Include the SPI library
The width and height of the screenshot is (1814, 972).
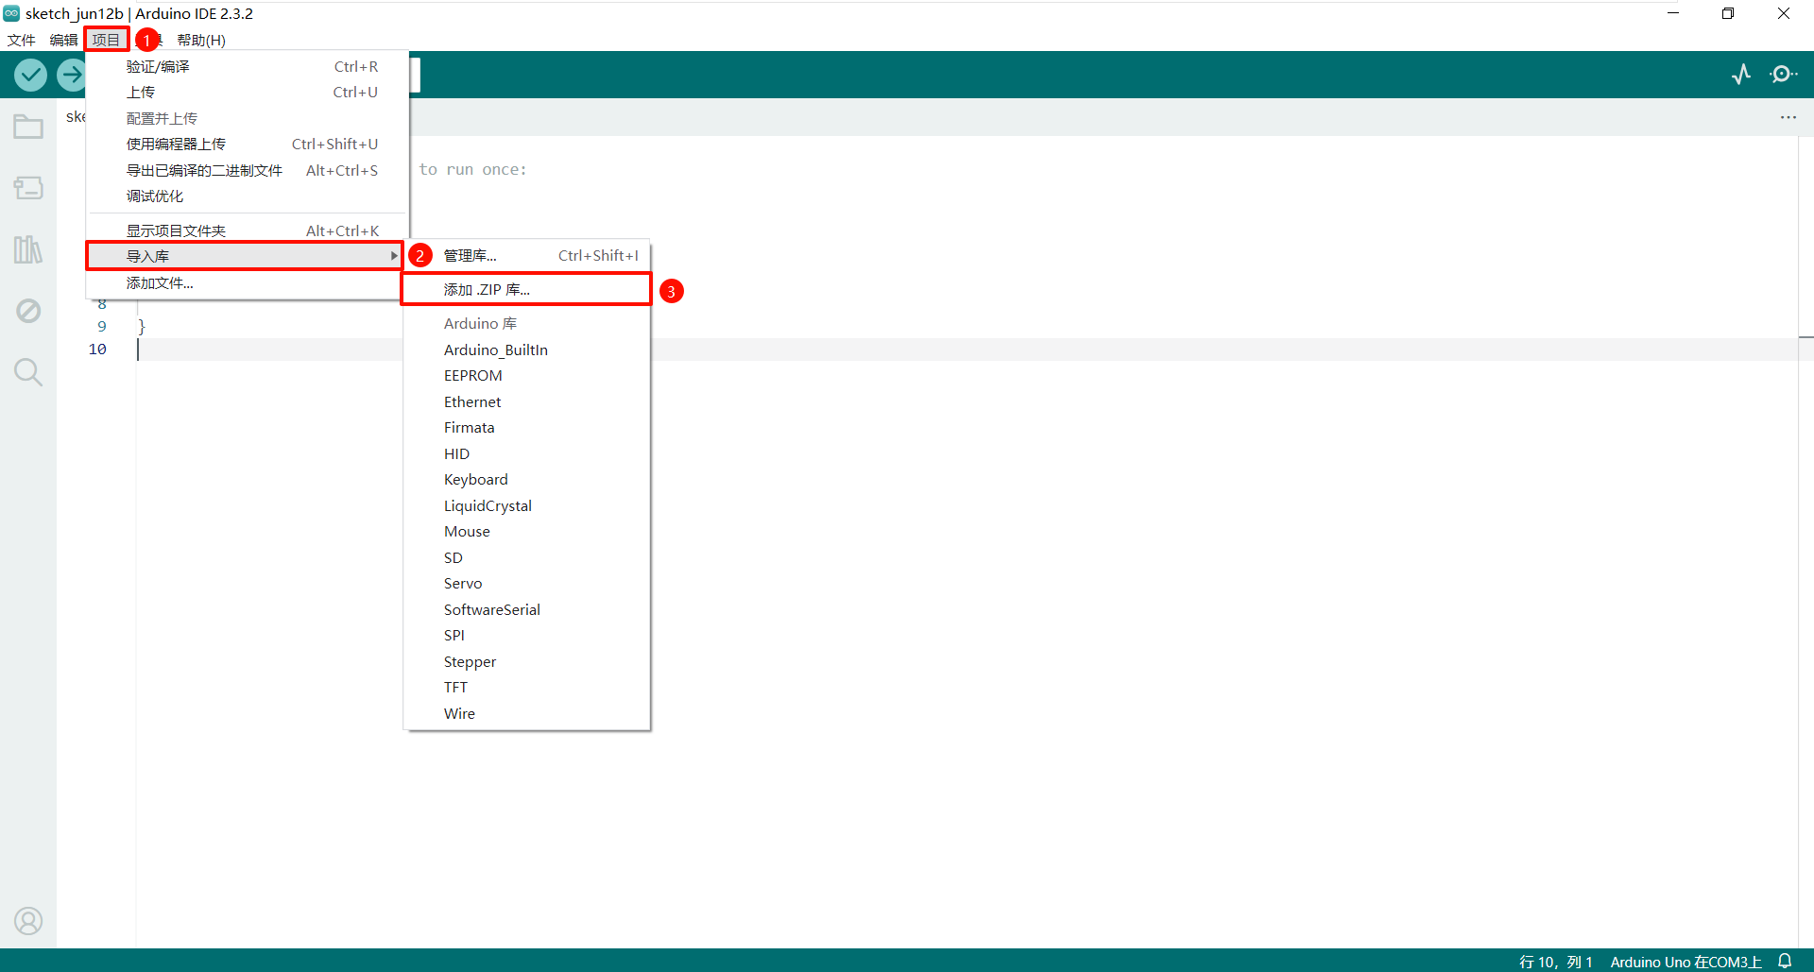click(x=527, y=635)
